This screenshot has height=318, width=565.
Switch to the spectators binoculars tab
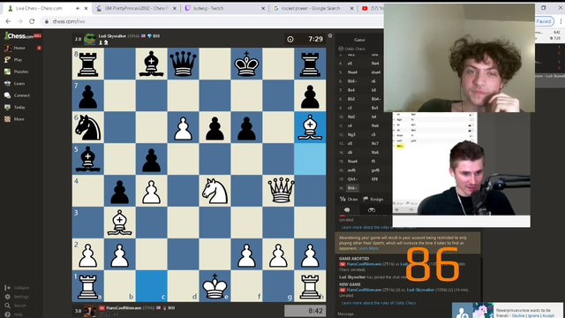pos(371,210)
